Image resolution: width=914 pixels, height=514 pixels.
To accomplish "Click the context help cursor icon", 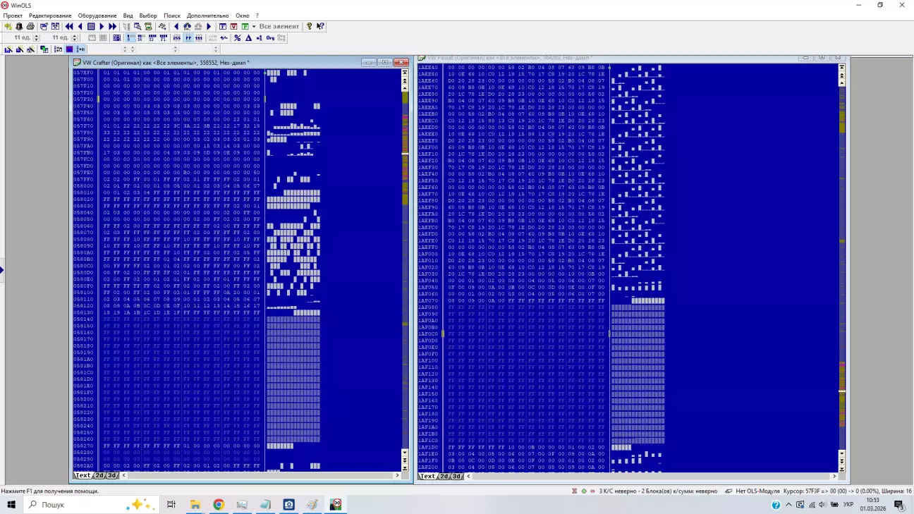I will pyautogui.click(x=320, y=26).
